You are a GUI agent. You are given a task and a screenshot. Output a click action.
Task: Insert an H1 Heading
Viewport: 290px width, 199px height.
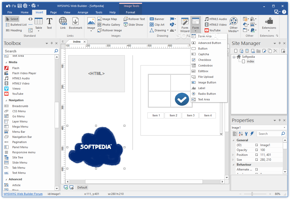tap(14, 30)
